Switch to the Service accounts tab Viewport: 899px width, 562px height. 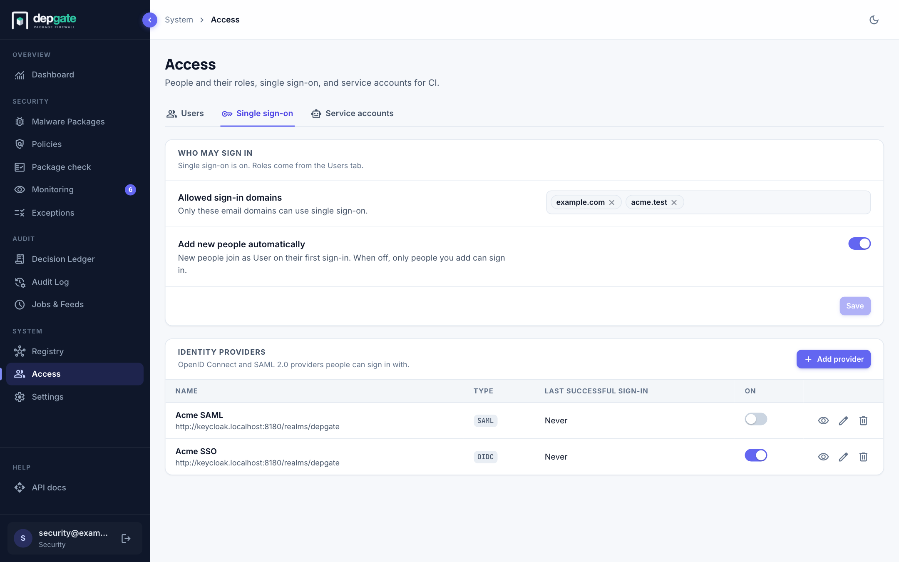tap(352, 113)
